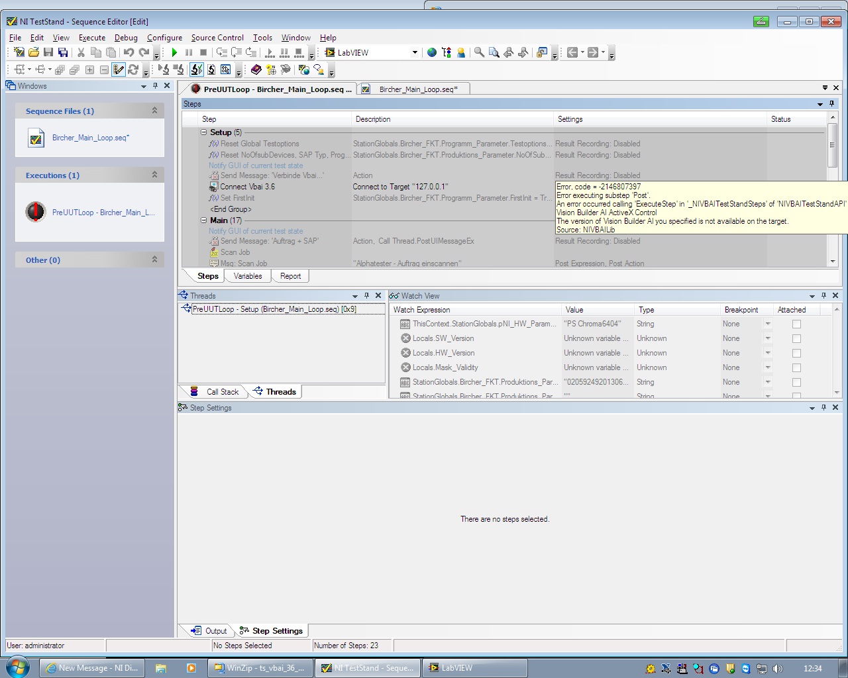This screenshot has width=848, height=678.
Task: Tick the Attached checkbox for Locals.HW_Version
Action: click(796, 353)
